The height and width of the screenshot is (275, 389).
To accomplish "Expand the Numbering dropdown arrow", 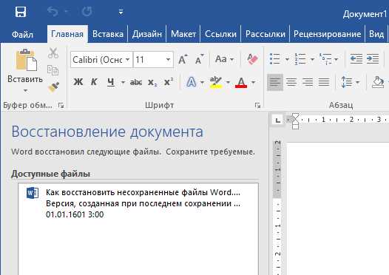I will click(312, 59).
